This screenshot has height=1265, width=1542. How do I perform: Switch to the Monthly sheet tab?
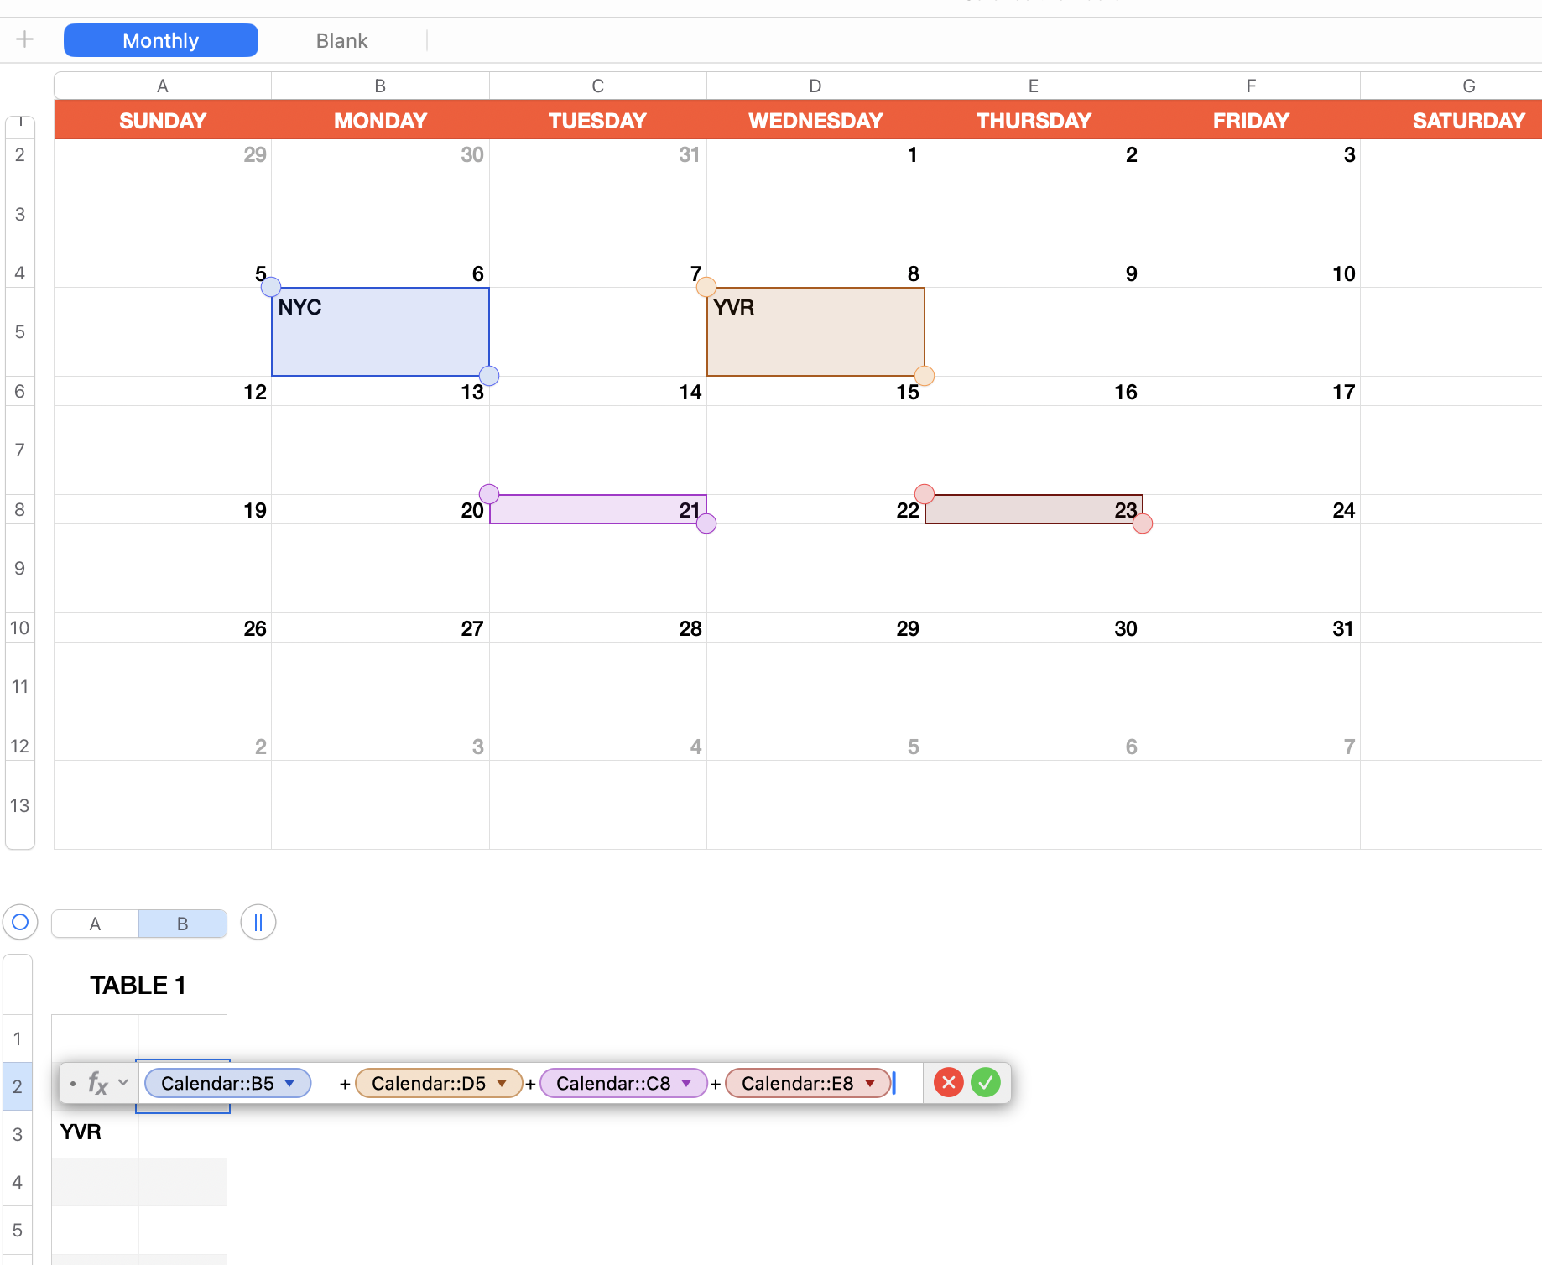pyautogui.click(x=161, y=40)
